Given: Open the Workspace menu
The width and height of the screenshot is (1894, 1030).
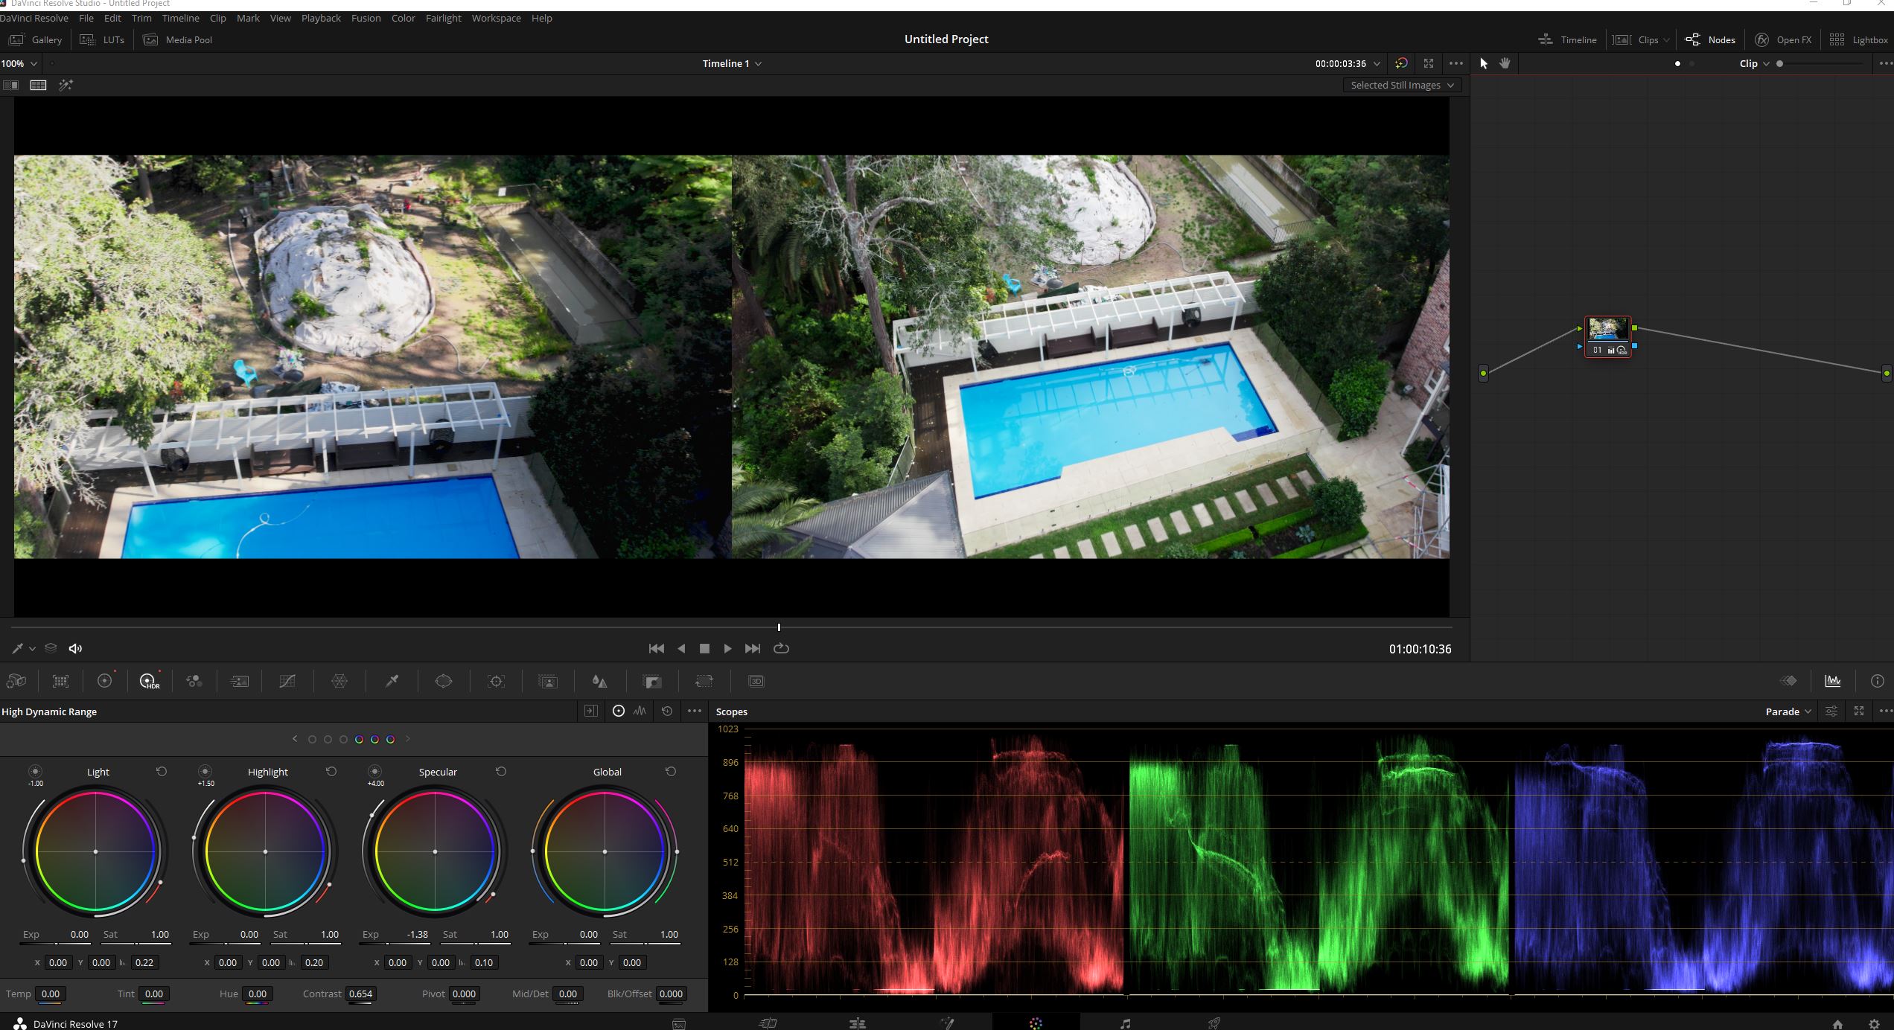Looking at the screenshot, I should pos(496,18).
